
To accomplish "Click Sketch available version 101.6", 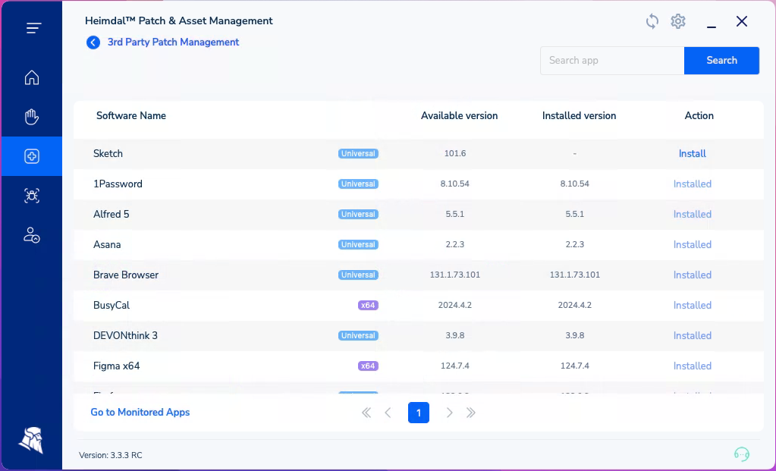I will [455, 153].
